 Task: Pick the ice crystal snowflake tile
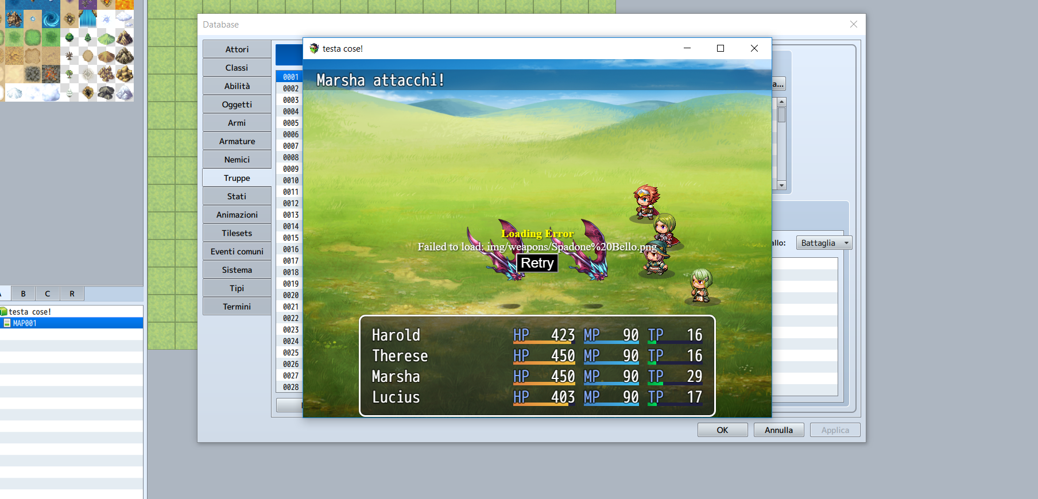point(106,20)
